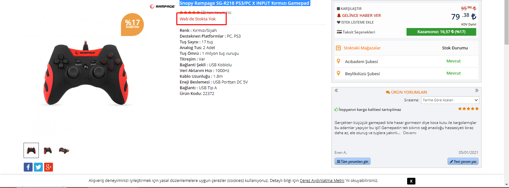
Task: Share product on Google Plus
Action: click(48, 167)
